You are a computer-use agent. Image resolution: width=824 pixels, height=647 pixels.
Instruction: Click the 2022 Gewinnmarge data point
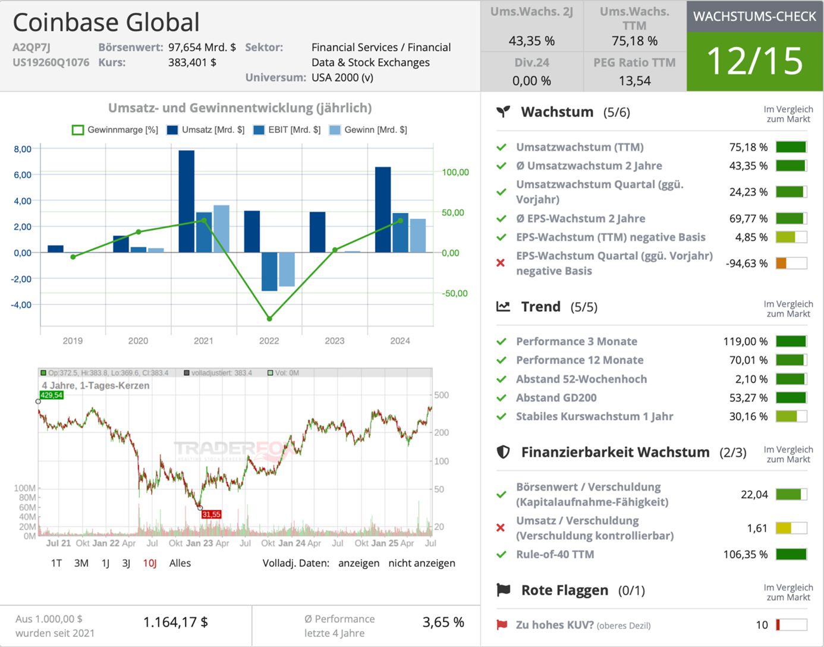[269, 319]
